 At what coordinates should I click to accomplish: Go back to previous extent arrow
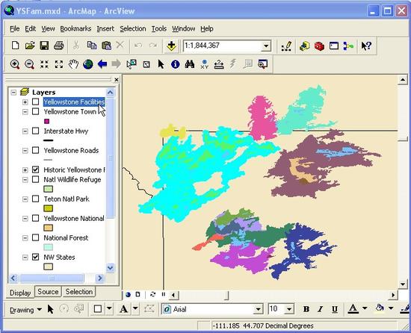pos(102,64)
